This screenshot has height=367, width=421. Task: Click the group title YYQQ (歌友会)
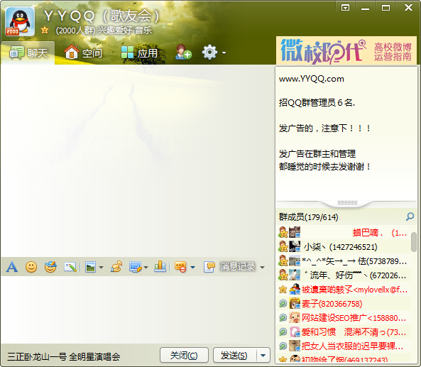pos(102,16)
